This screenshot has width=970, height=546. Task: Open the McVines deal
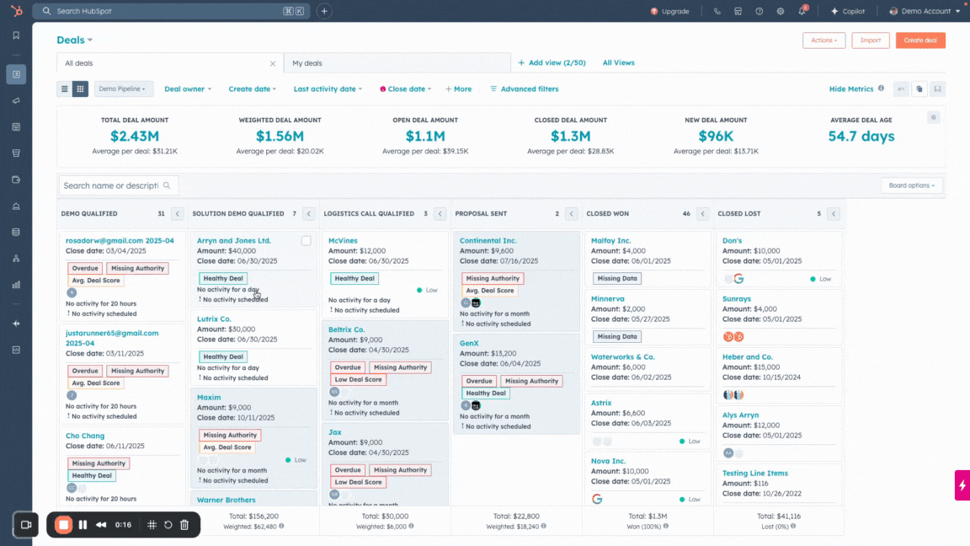coord(343,240)
